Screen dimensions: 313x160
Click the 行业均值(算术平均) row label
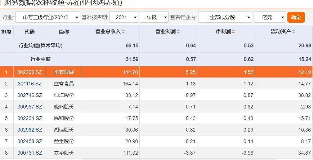click(41, 46)
